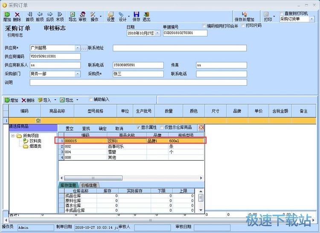Screen dimensions: 320x233
Task: Check 仅显示仓库商品 checkbox
Action: point(162,127)
